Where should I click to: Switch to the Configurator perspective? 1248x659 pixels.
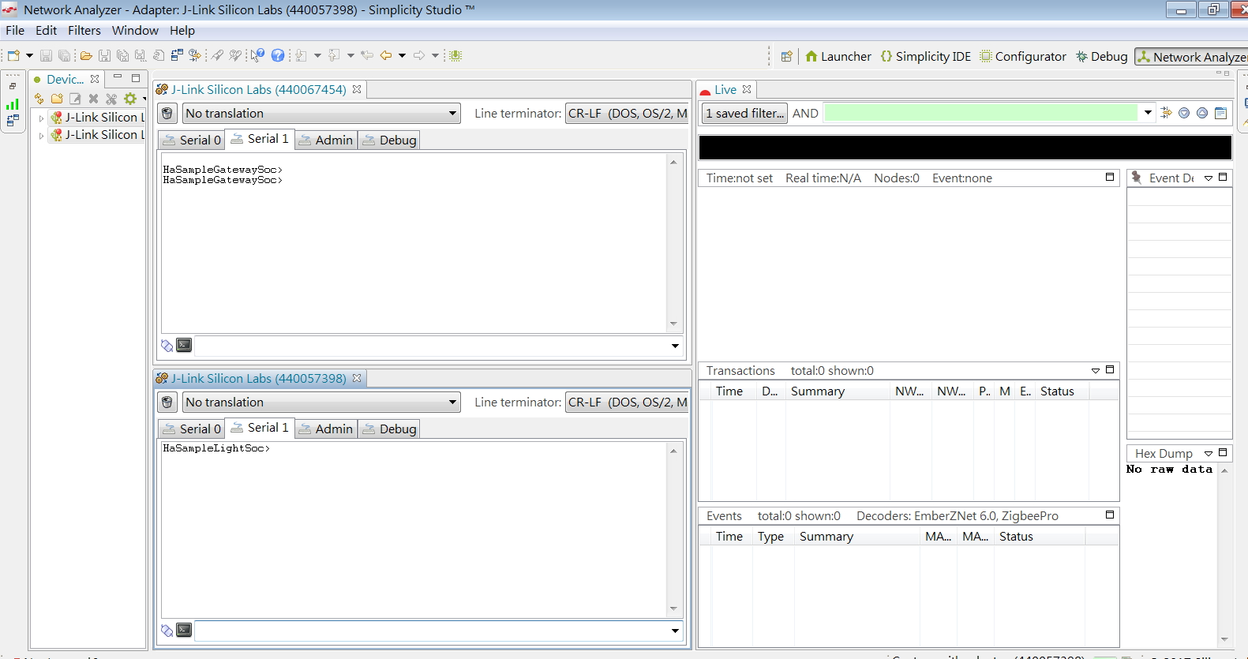click(1024, 57)
